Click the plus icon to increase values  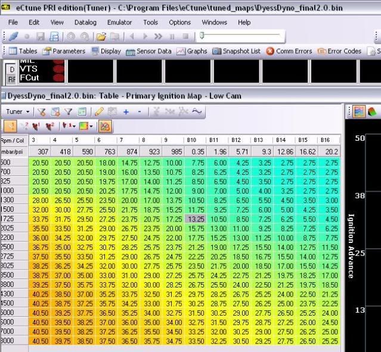coord(126,111)
